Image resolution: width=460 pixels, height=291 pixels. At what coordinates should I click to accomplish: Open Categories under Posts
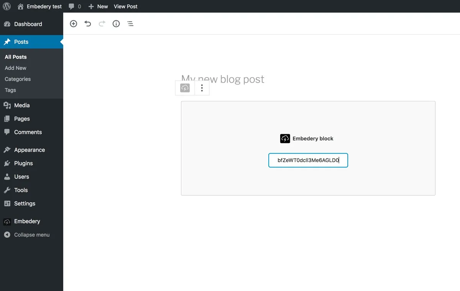18,79
